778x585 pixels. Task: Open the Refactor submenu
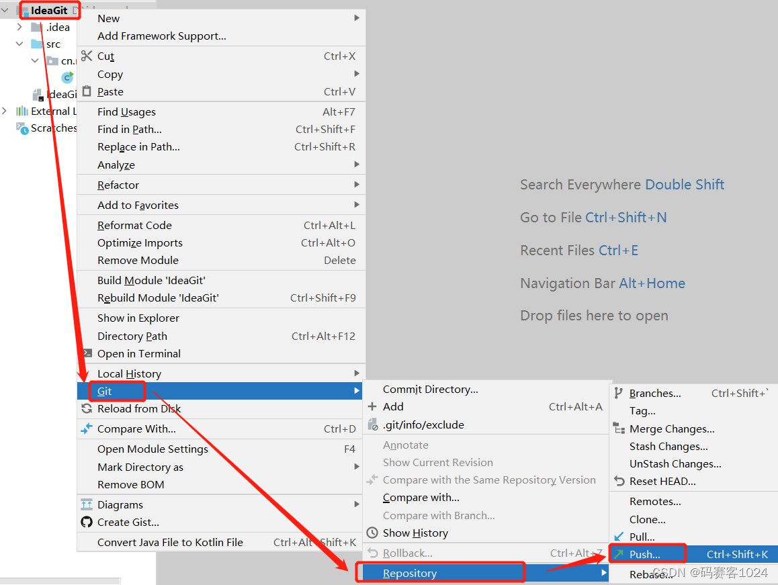(x=221, y=185)
